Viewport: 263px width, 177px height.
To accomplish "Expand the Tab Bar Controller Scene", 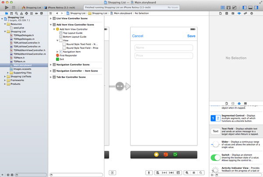I will tap(51, 77).
